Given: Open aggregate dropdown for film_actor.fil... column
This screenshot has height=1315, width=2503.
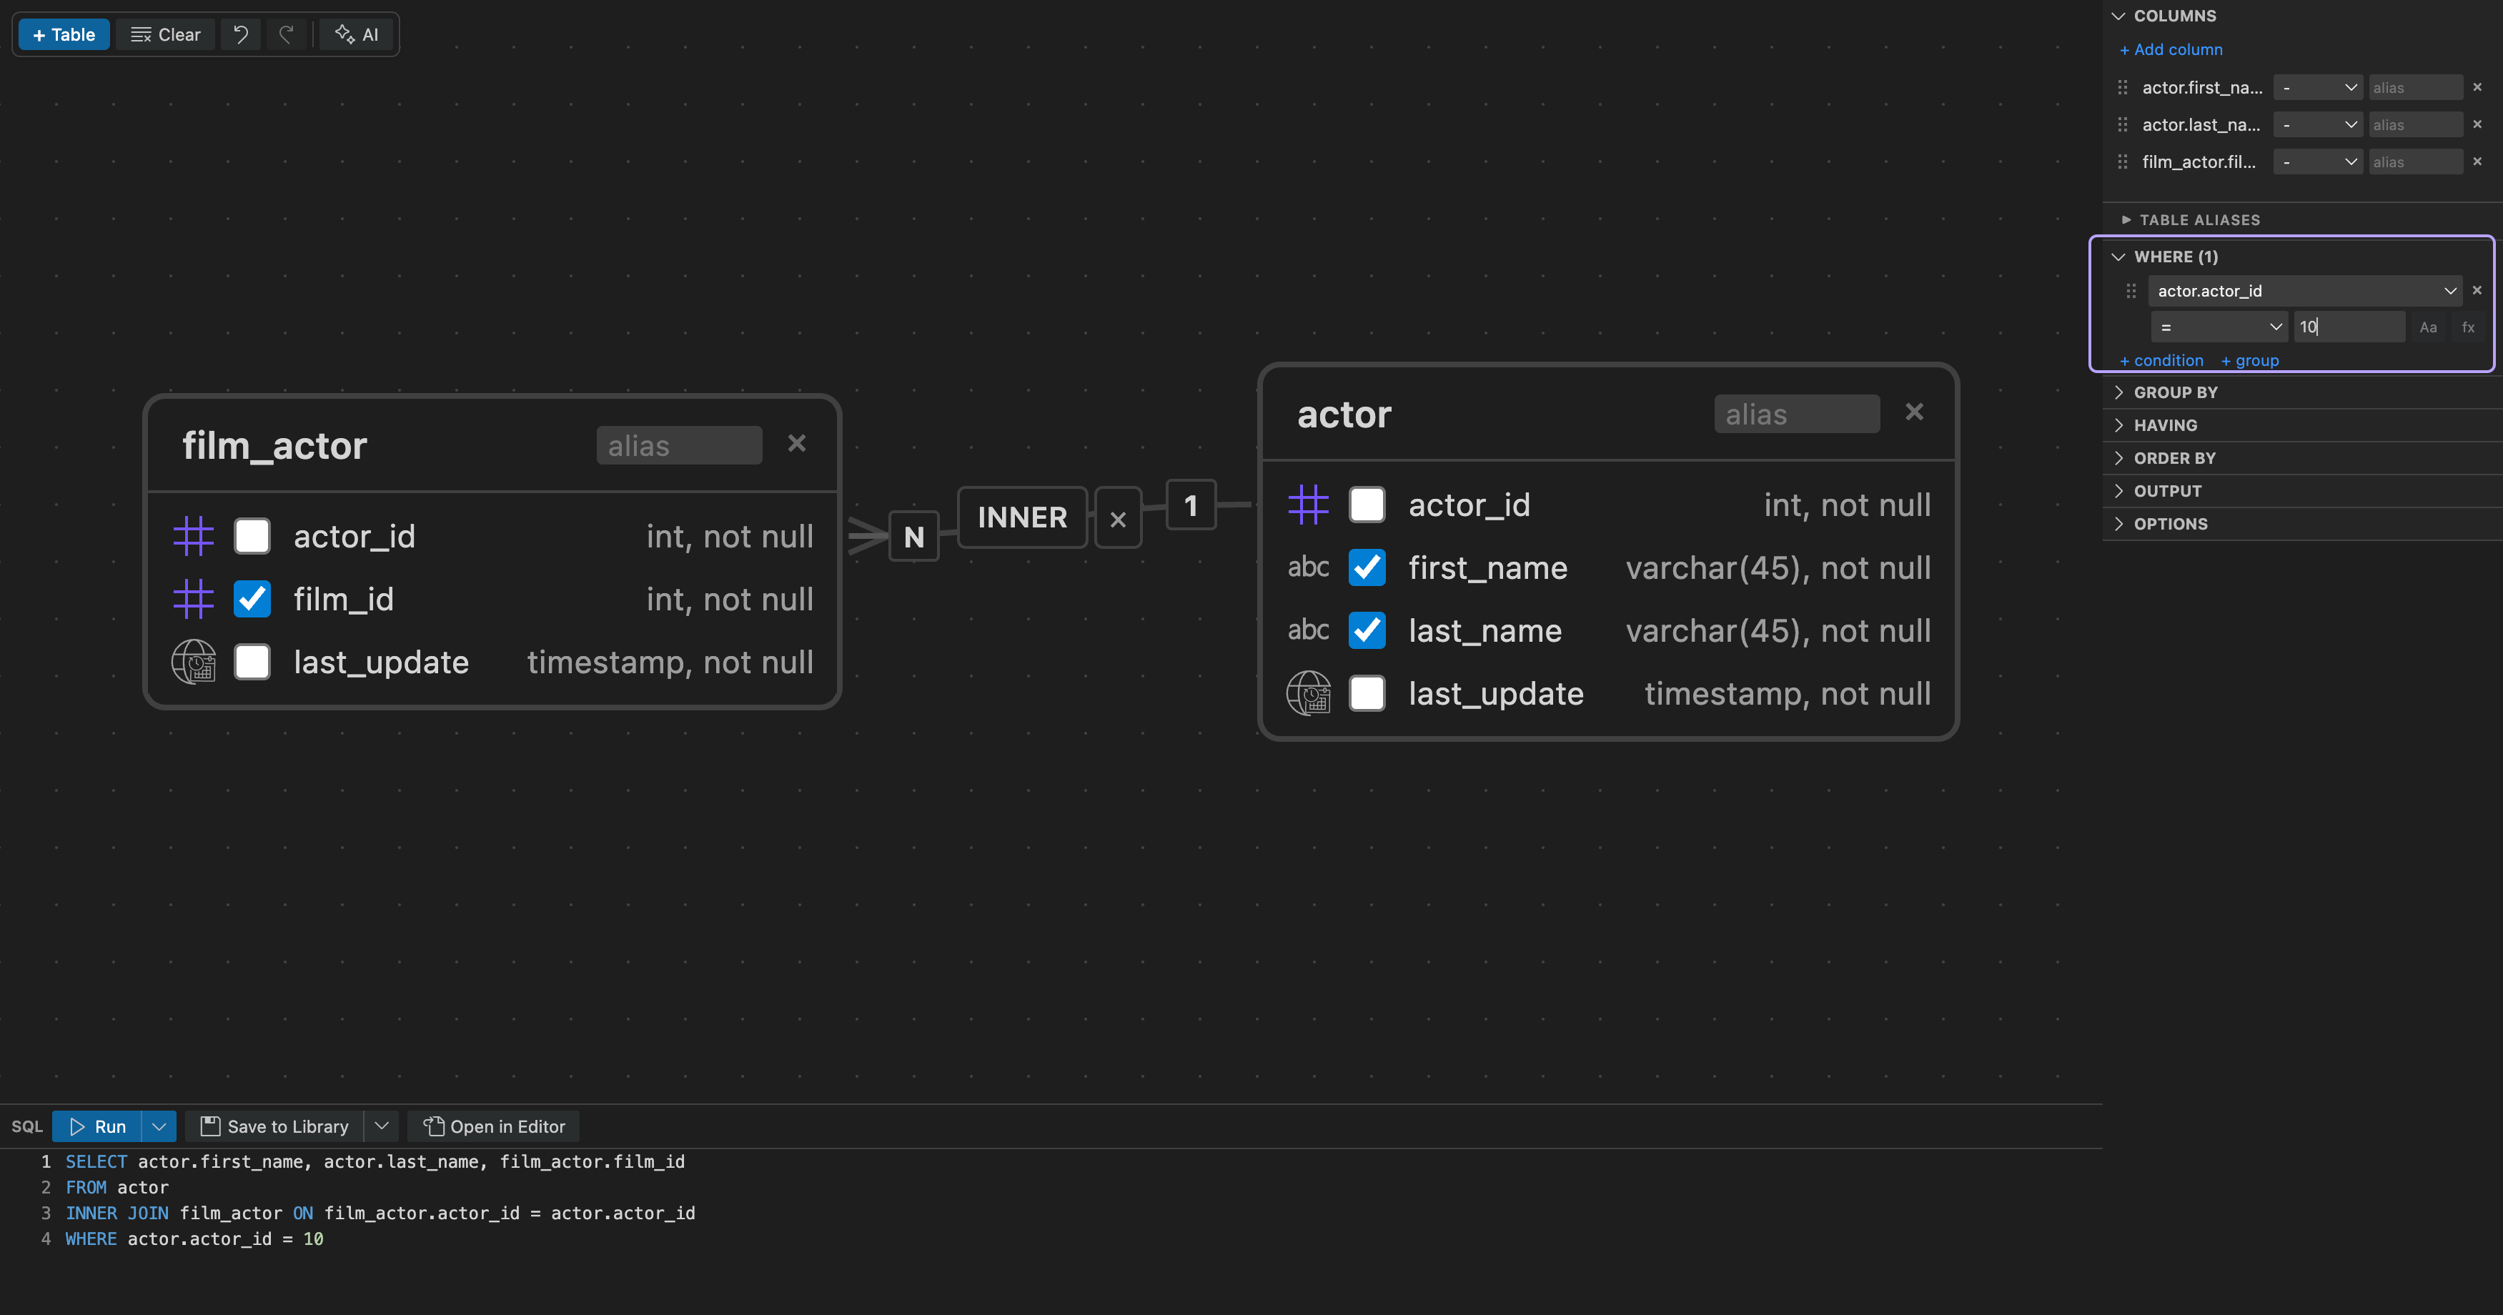Looking at the screenshot, I should pyautogui.click(x=2319, y=162).
